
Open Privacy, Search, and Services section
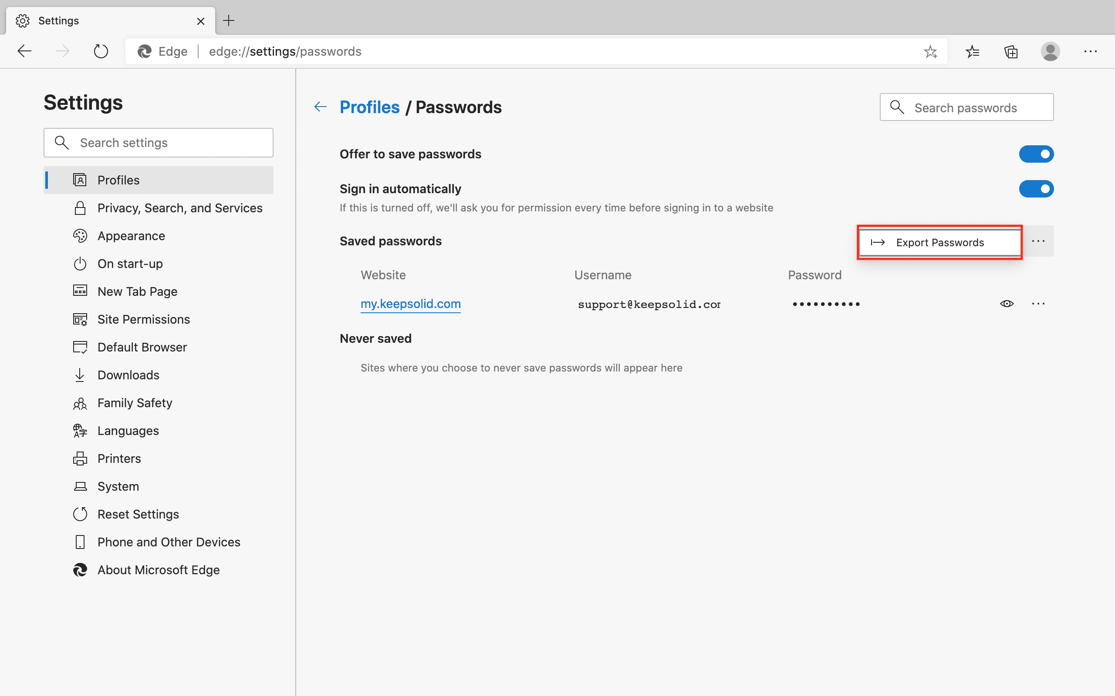(x=180, y=208)
